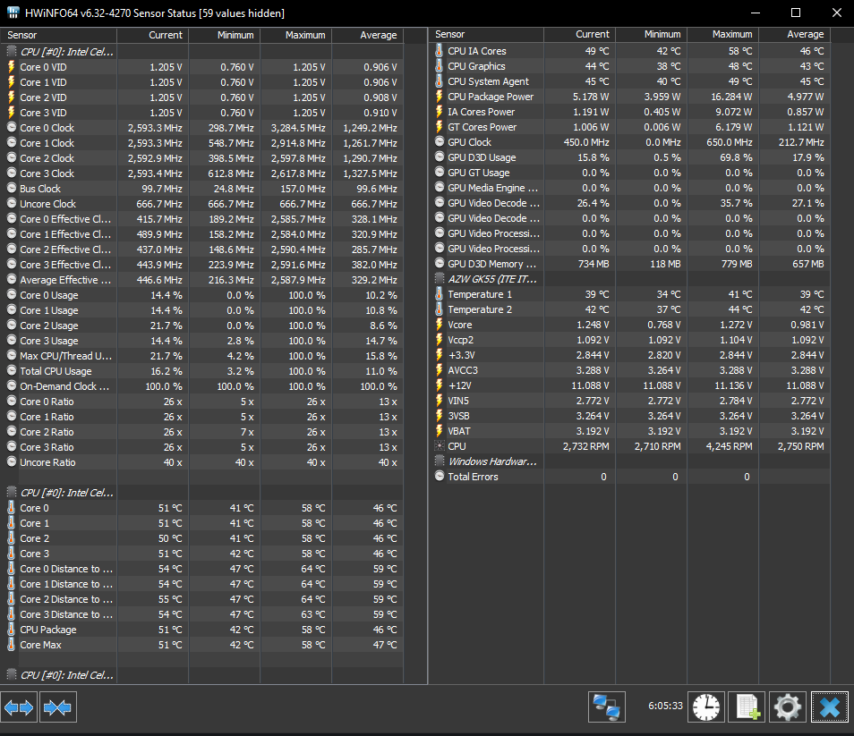854x736 pixels.
Task: Click the expand columns arrows button
Action: click(x=19, y=707)
